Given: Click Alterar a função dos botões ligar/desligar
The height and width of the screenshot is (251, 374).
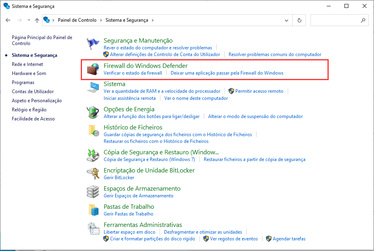Looking at the screenshot, I should click(151, 116).
